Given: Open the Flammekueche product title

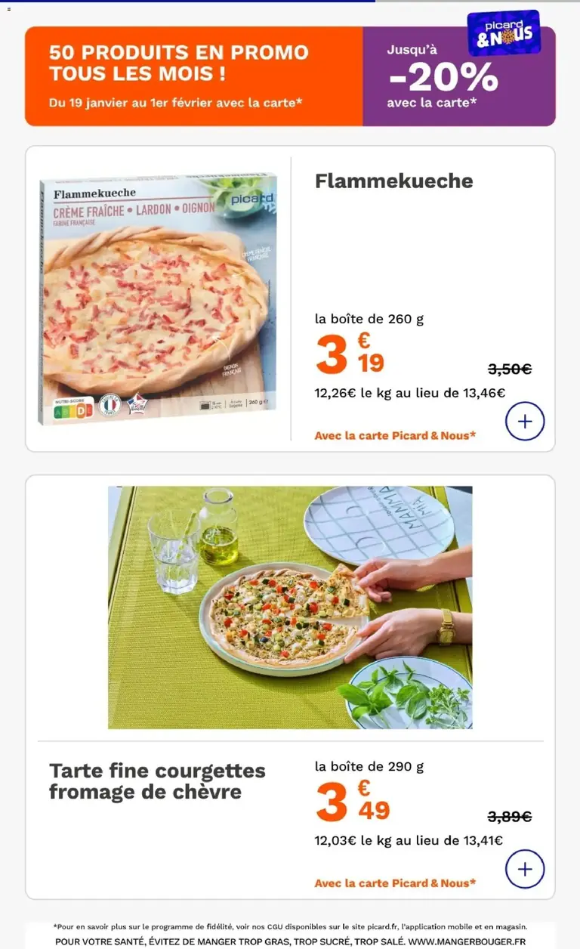Looking at the screenshot, I should (x=393, y=181).
